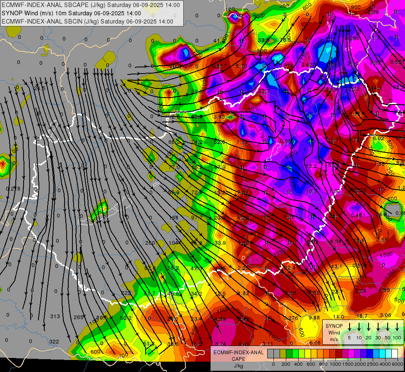Click the '1500' tick label on CAPE scale
405x372 pixels.
point(348,364)
